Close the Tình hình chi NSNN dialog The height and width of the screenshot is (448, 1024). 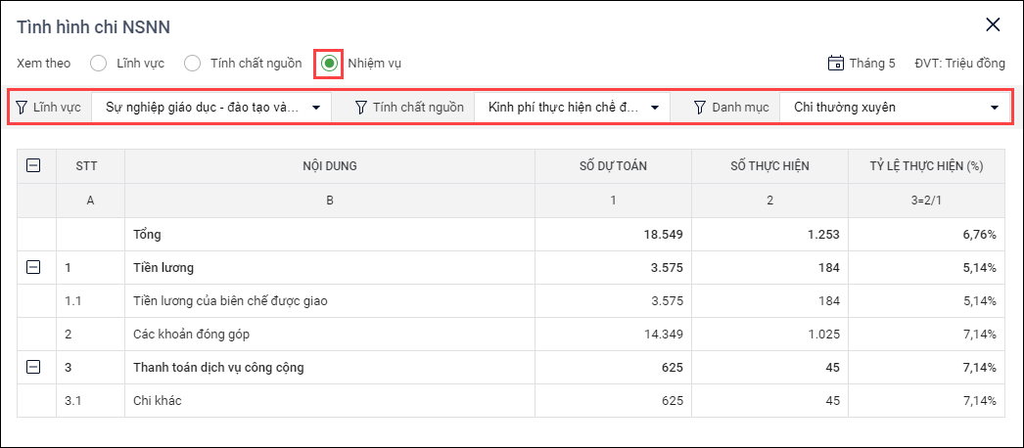[x=993, y=24]
